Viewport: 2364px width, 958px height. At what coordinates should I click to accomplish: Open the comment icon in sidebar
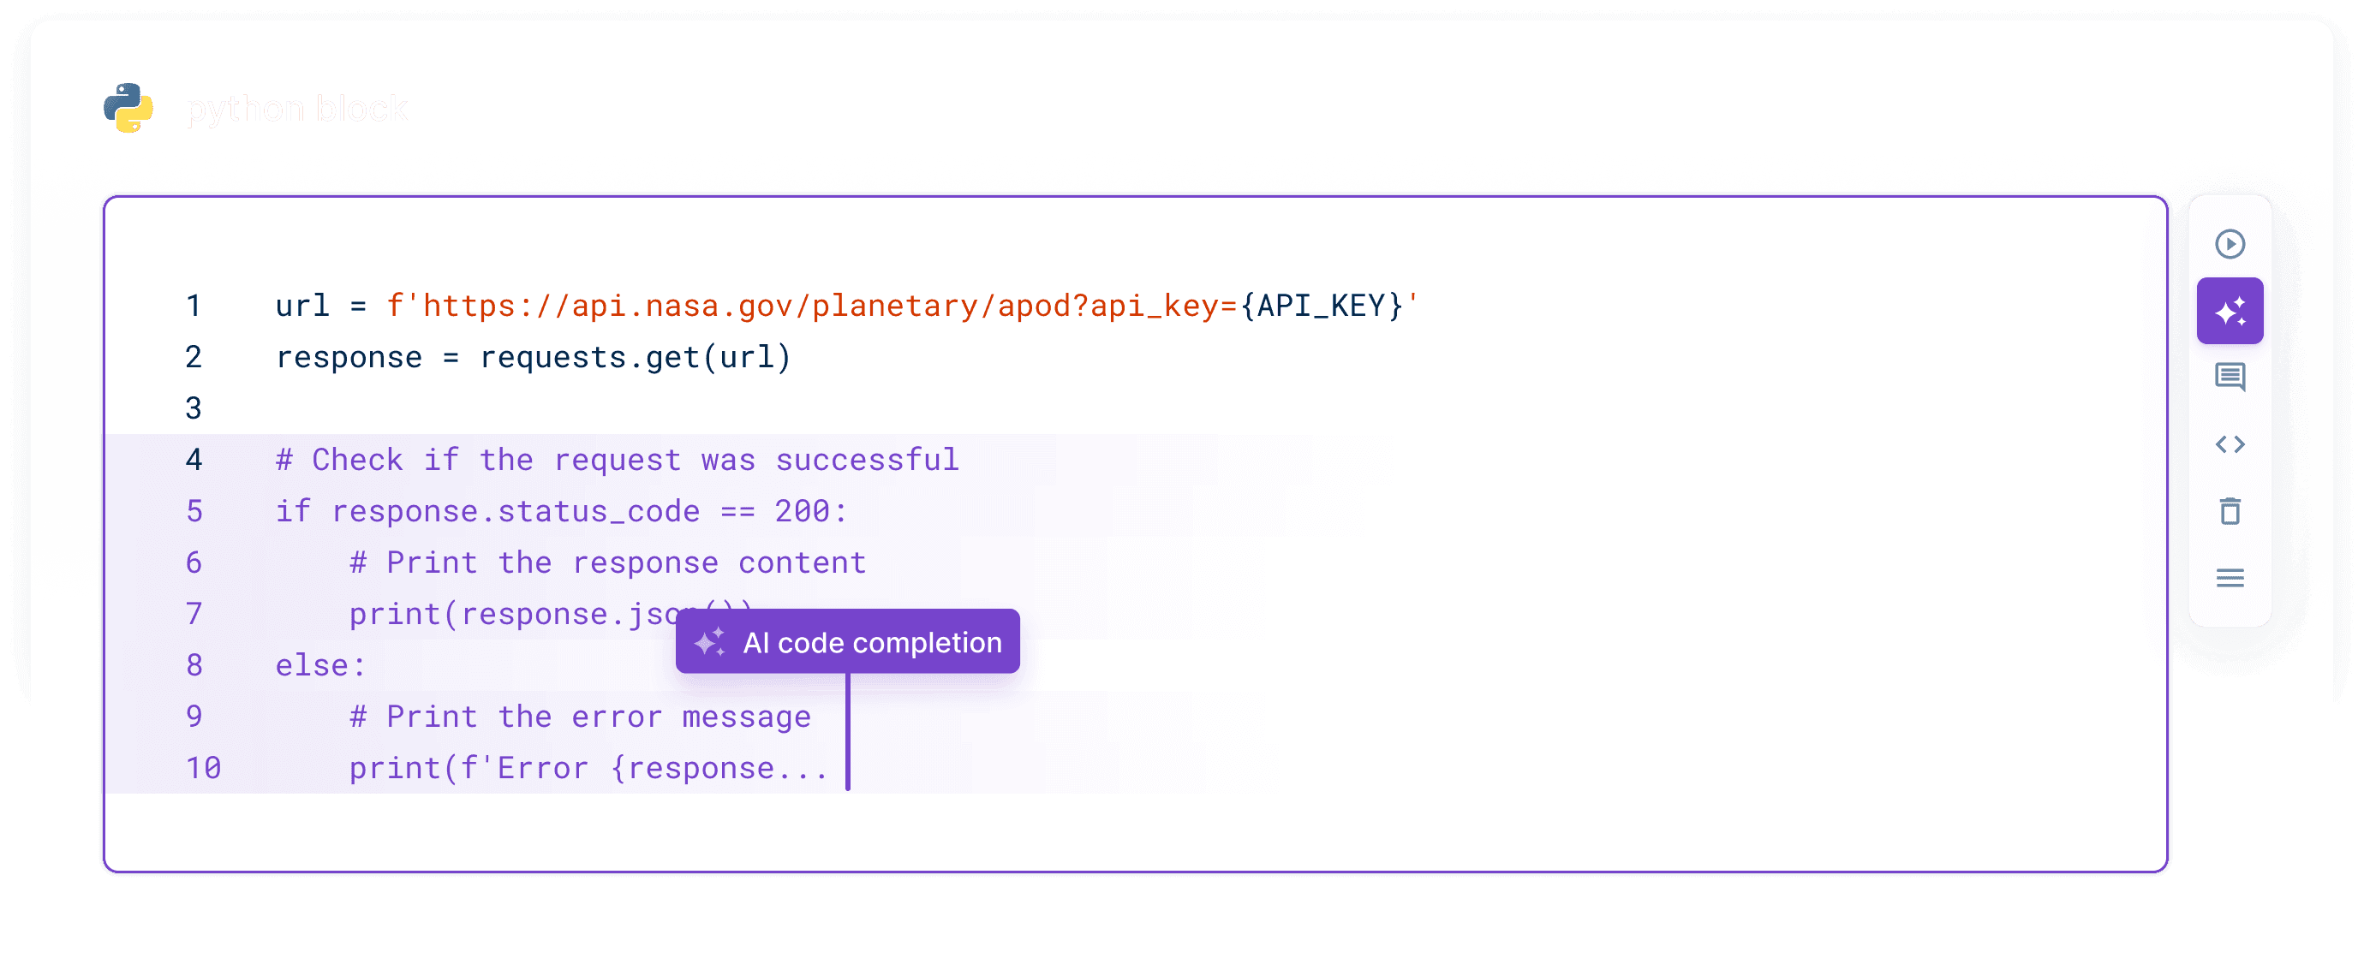(2229, 378)
